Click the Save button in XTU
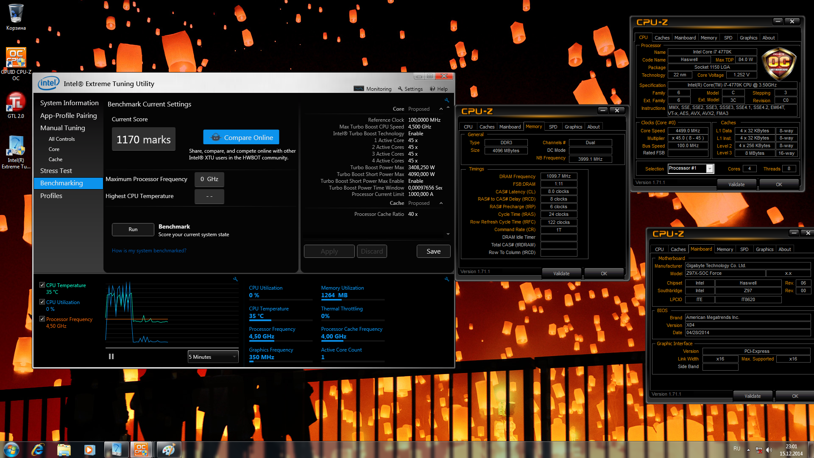The width and height of the screenshot is (814, 458). click(433, 251)
